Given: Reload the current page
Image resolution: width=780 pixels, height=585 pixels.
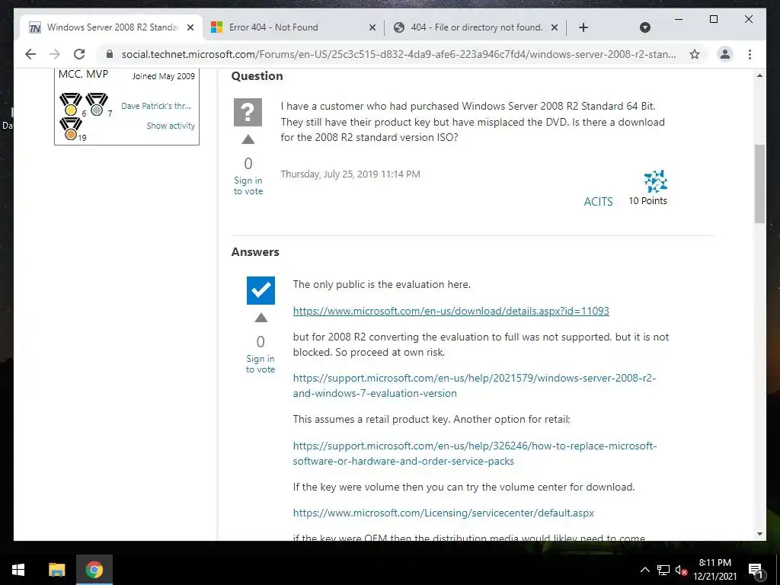Looking at the screenshot, I should (79, 54).
